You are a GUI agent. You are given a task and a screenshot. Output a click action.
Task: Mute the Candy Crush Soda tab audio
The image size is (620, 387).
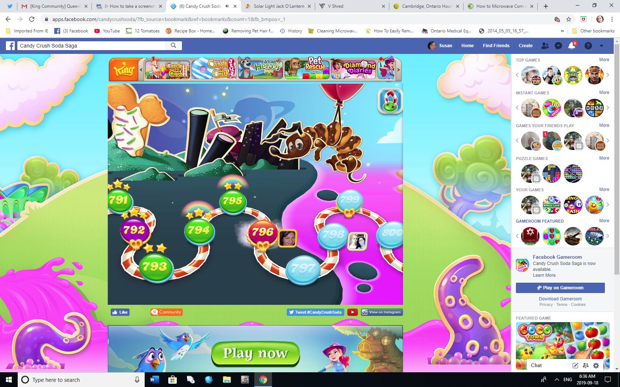coord(227,6)
